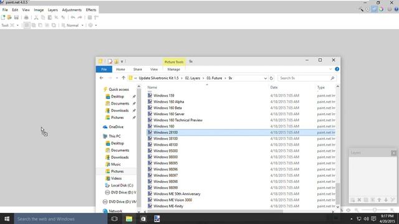Sort files by Name column header
The width and height of the screenshot is (399, 224).
(x=152, y=87)
